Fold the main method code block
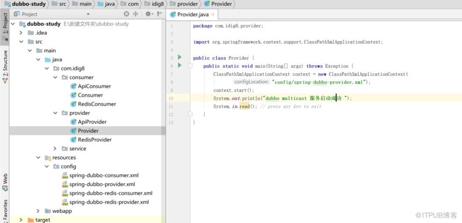The height and width of the screenshot is (223, 462). coord(190,66)
